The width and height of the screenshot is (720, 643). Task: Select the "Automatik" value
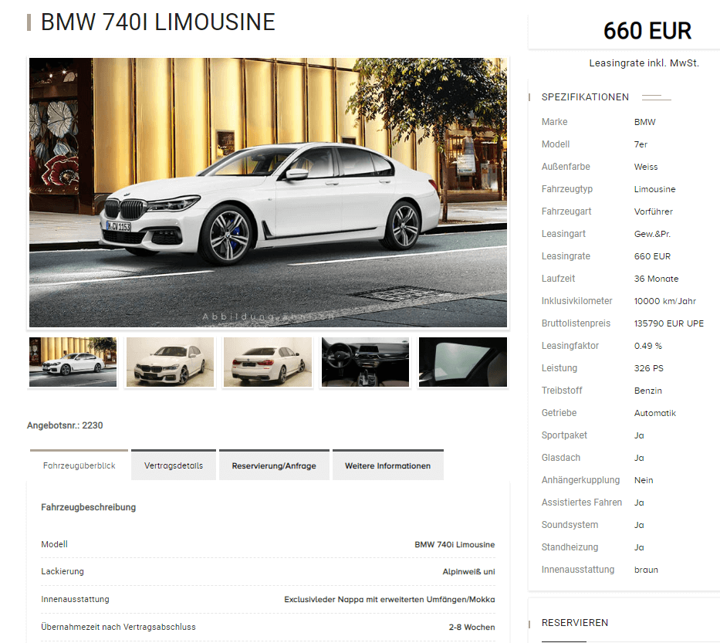click(x=655, y=413)
